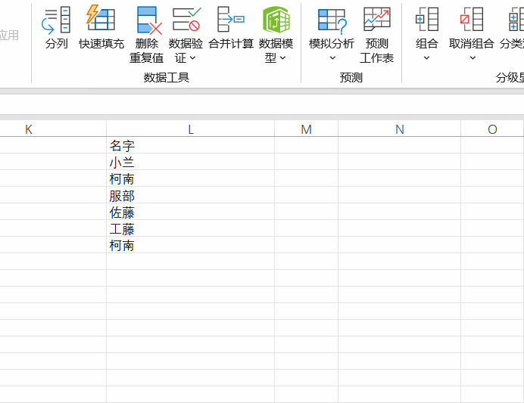Select column N header
The height and width of the screenshot is (403, 524).
coord(399,129)
